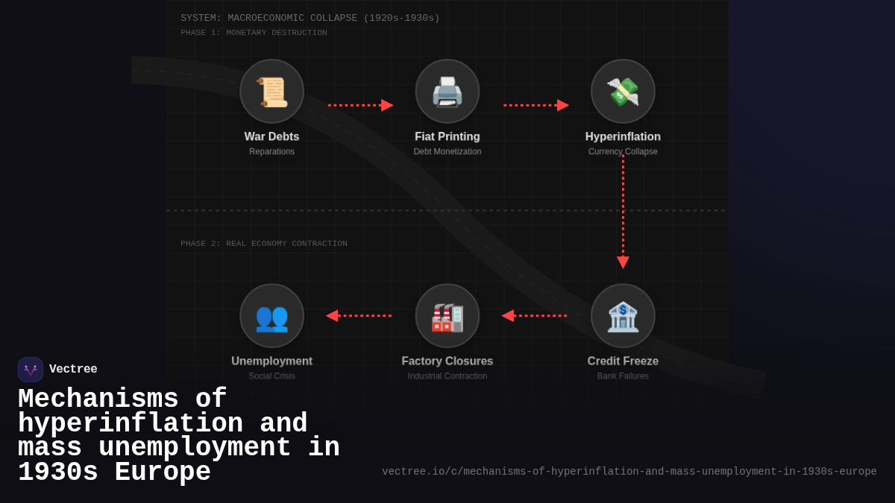The width and height of the screenshot is (895, 503).
Task: Click the arrow from Credit Freeze to Factory Closures
Action: 535,315
